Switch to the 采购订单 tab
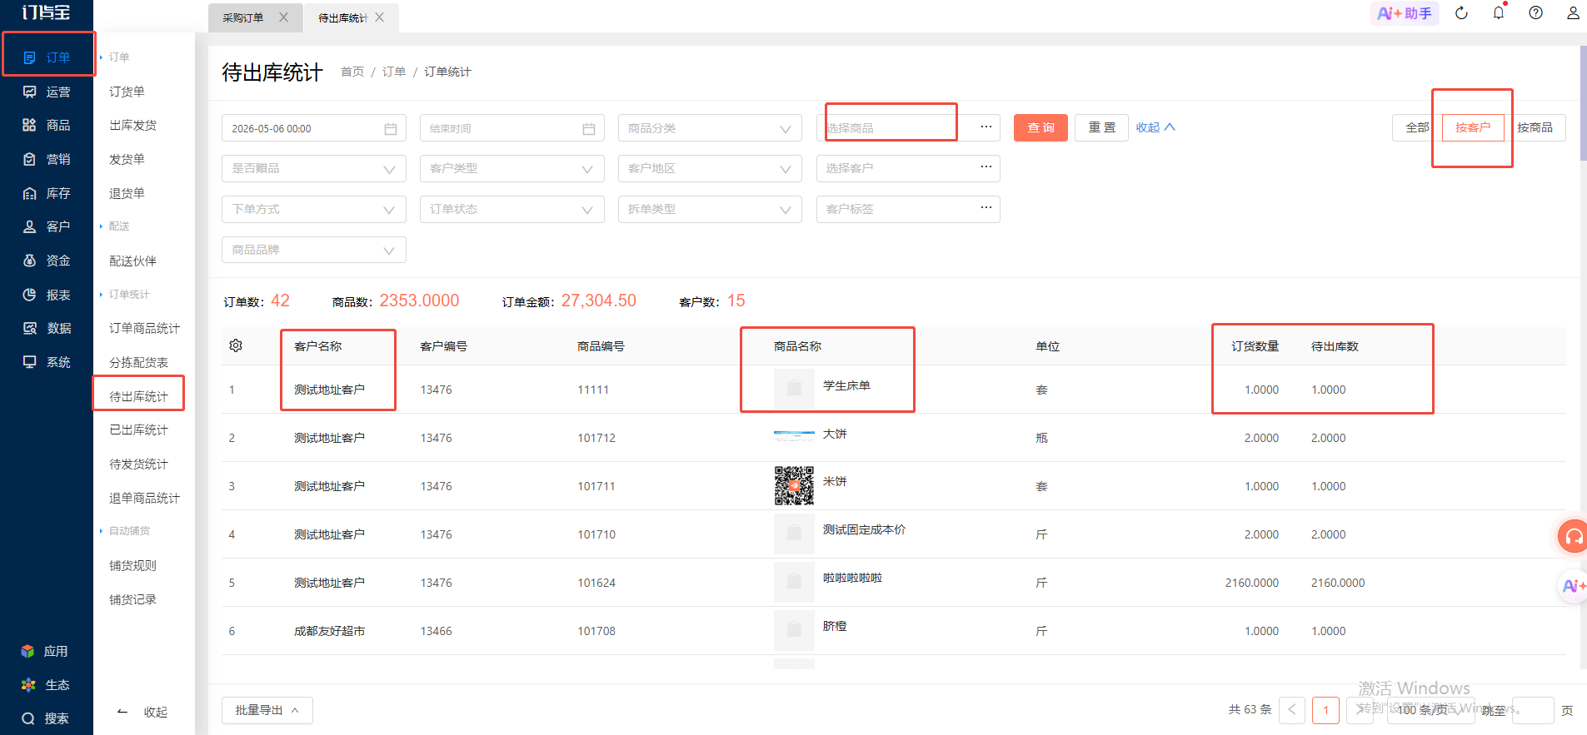 (x=243, y=17)
